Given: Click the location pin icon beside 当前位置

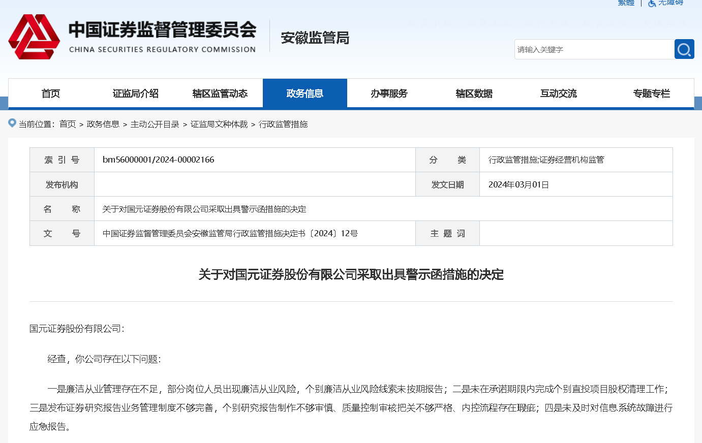Looking at the screenshot, I should tap(12, 123).
